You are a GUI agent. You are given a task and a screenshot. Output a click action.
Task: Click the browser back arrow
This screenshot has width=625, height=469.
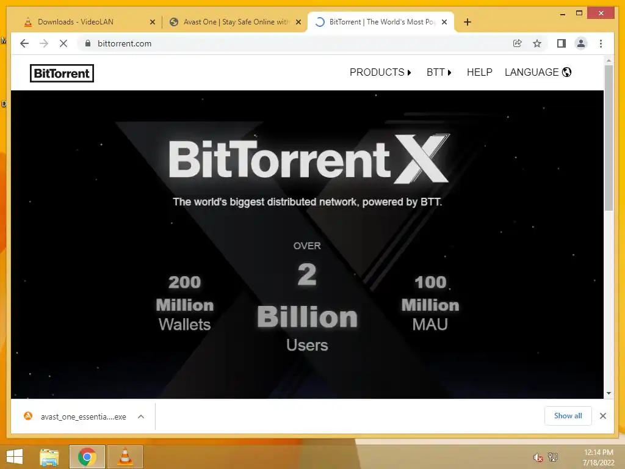point(24,43)
